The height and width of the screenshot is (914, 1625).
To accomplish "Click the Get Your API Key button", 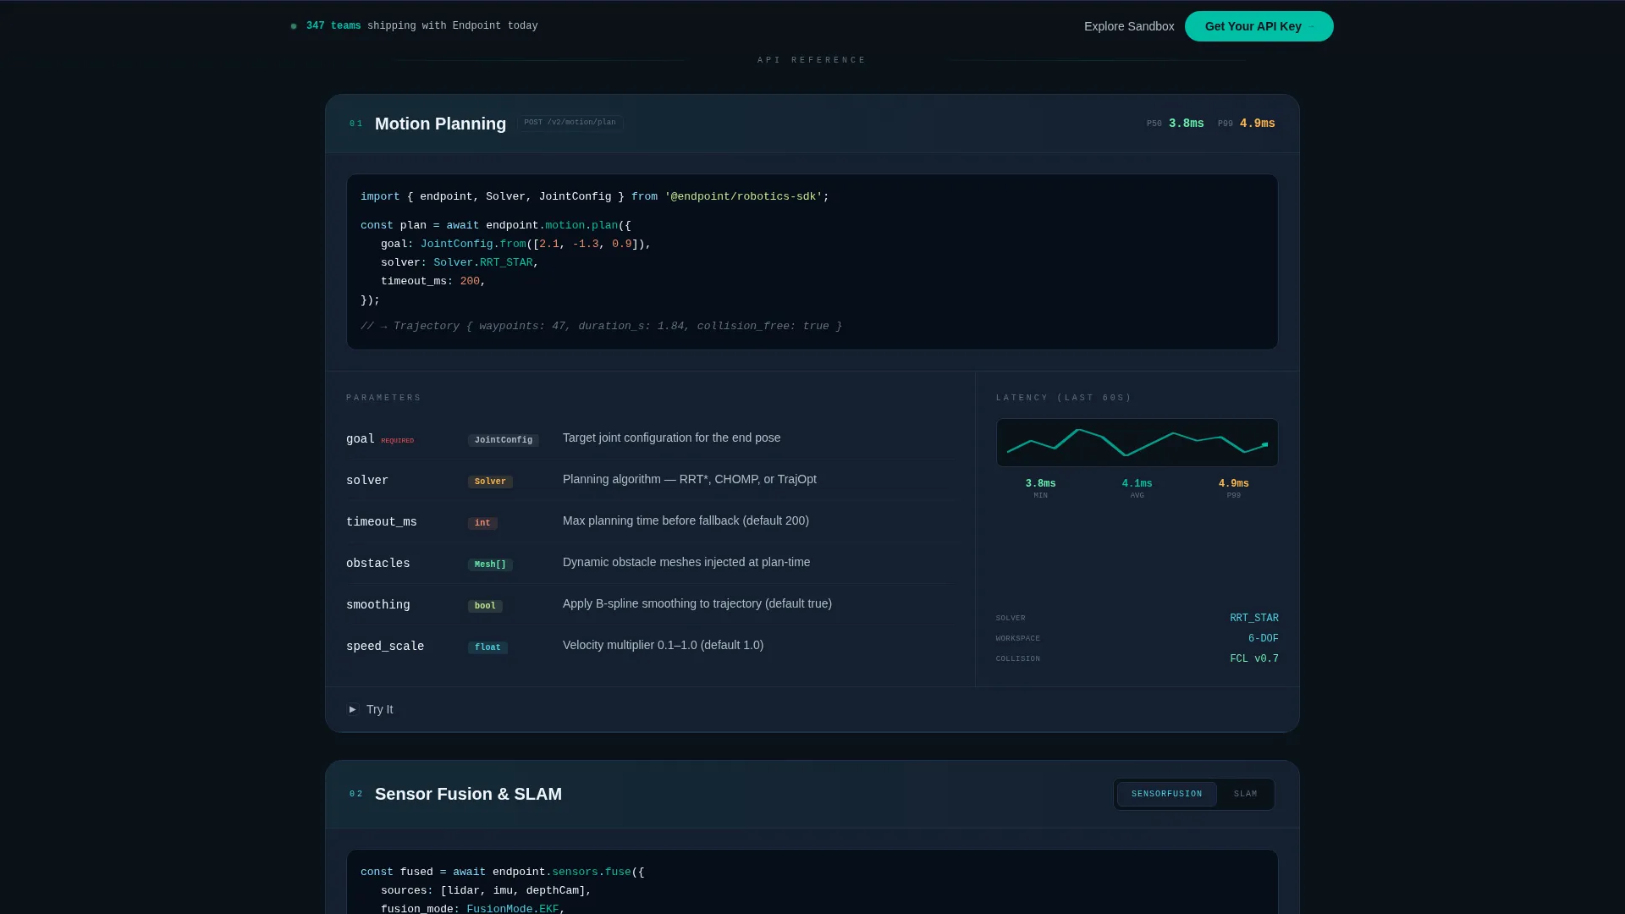I will 1259,26.
